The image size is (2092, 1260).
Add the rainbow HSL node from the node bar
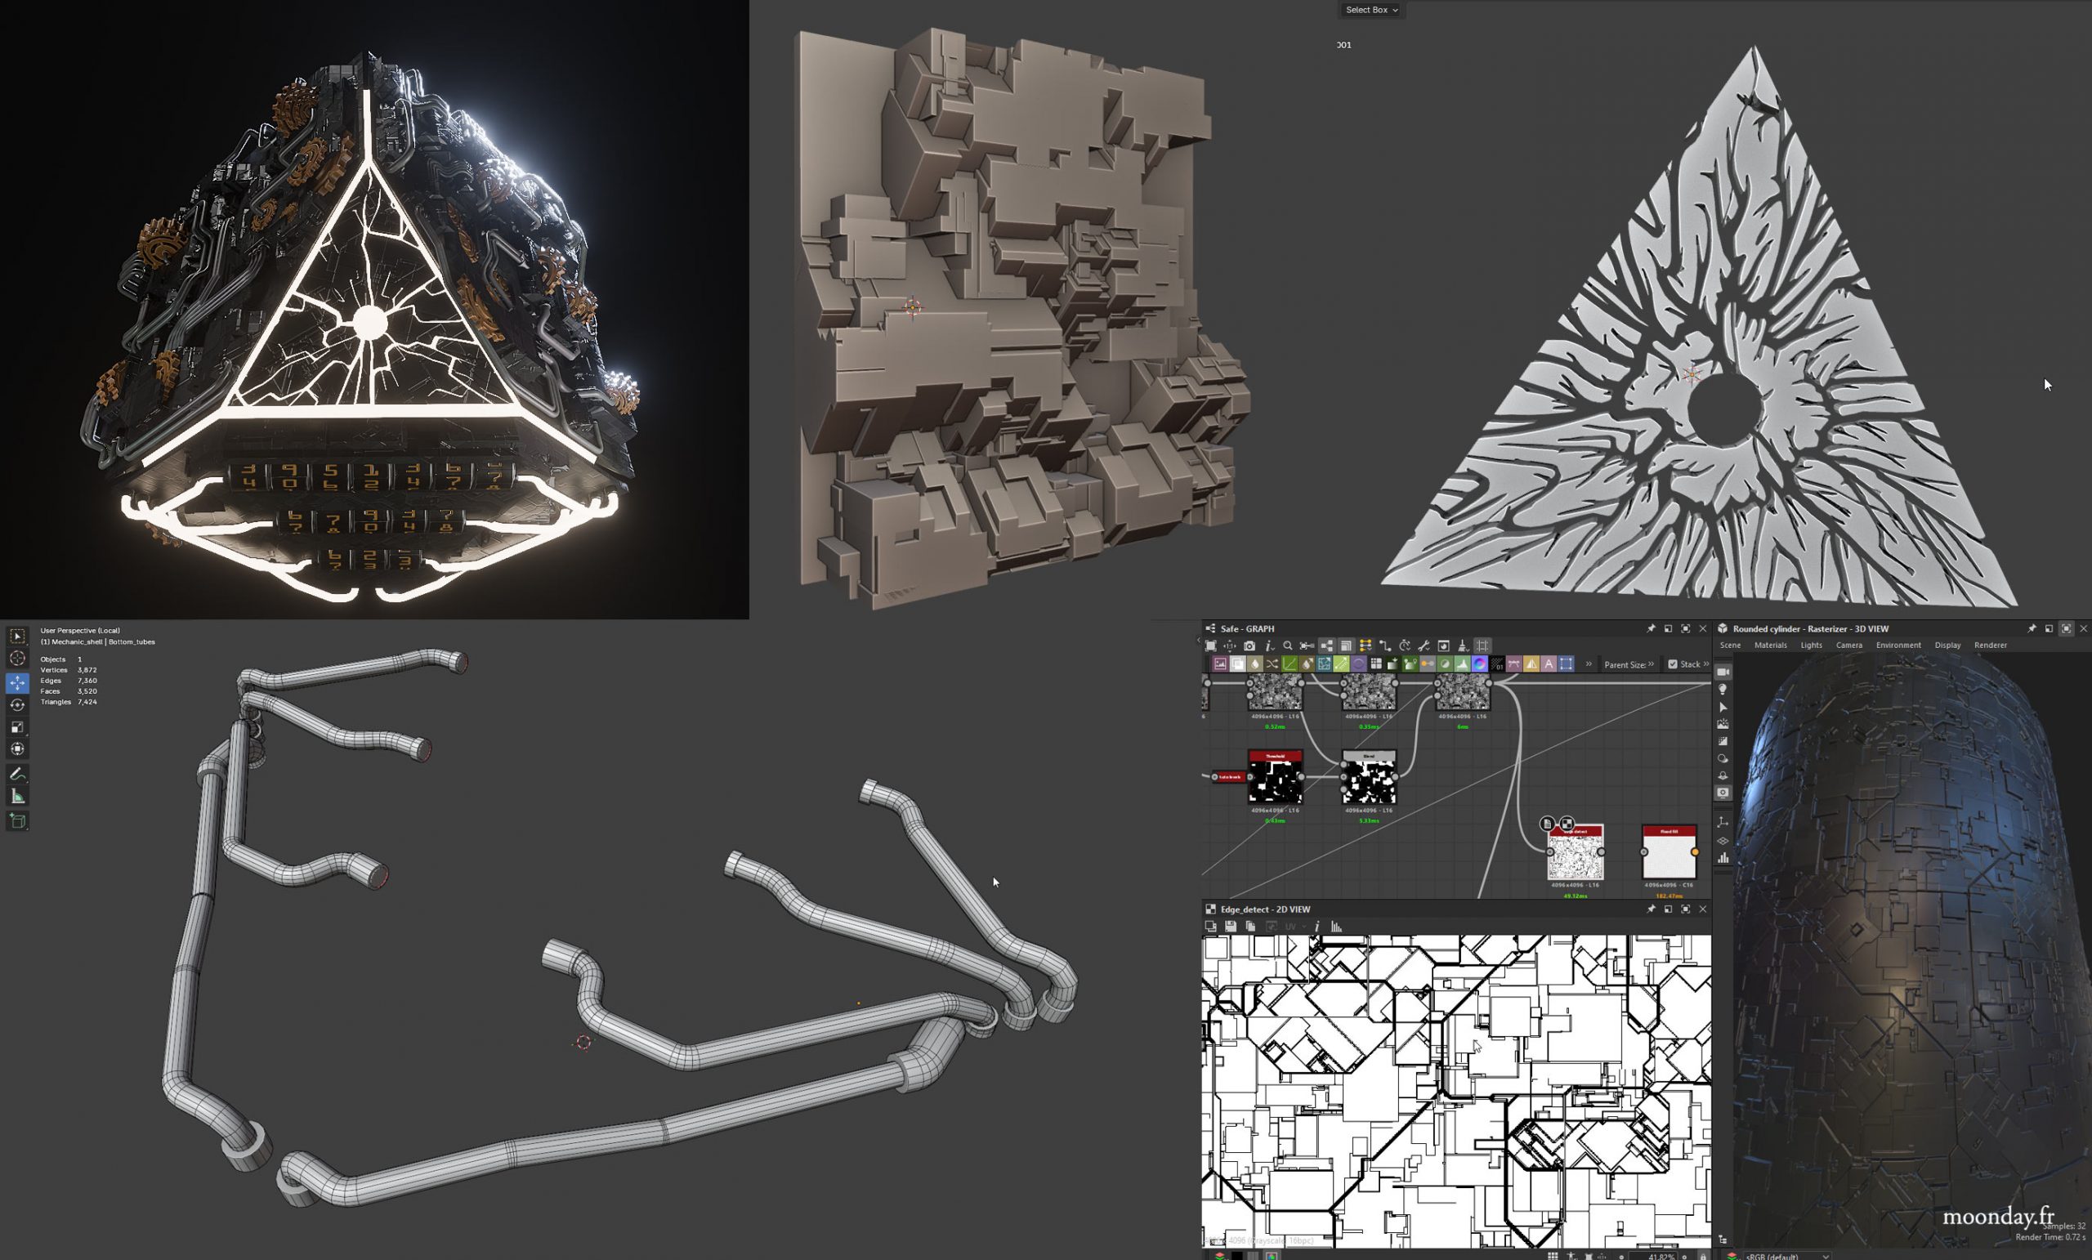click(x=1480, y=664)
